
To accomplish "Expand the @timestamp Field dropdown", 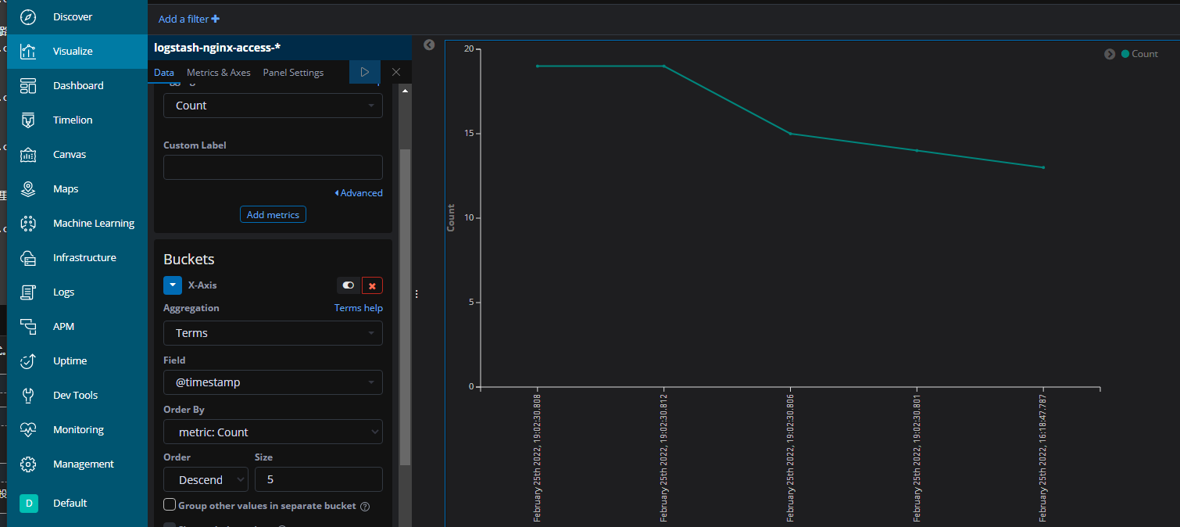I will pos(273,382).
